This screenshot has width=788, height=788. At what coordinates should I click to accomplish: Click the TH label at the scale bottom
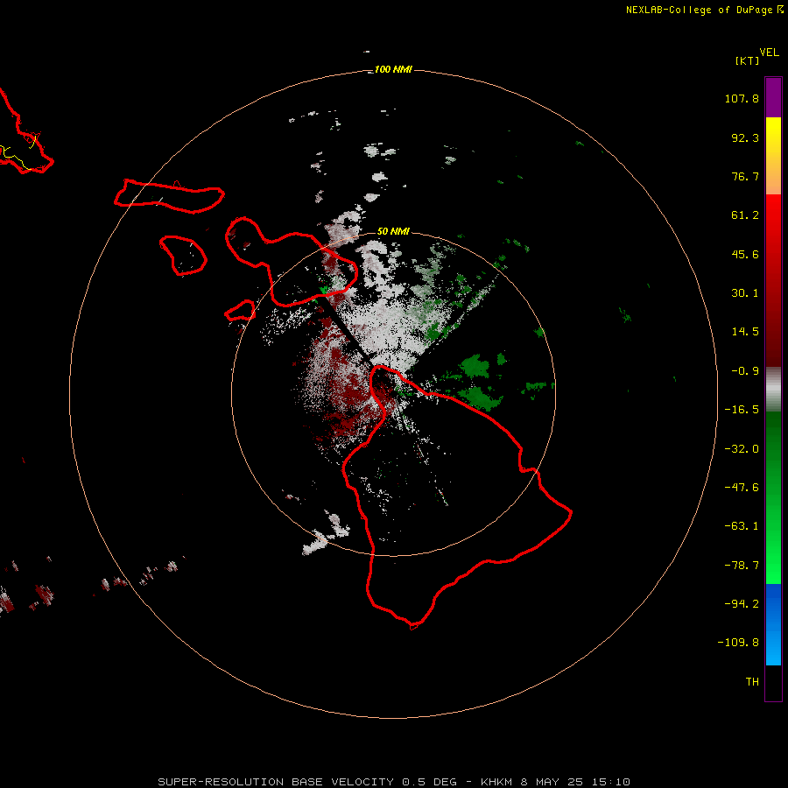click(752, 682)
